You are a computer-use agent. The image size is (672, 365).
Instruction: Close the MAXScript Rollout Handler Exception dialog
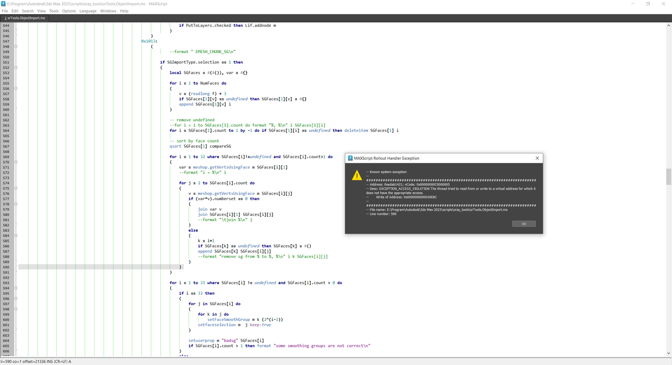click(537, 158)
